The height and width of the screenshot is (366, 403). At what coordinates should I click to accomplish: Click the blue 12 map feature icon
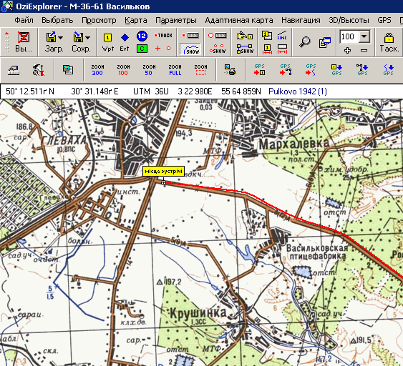pos(142,36)
